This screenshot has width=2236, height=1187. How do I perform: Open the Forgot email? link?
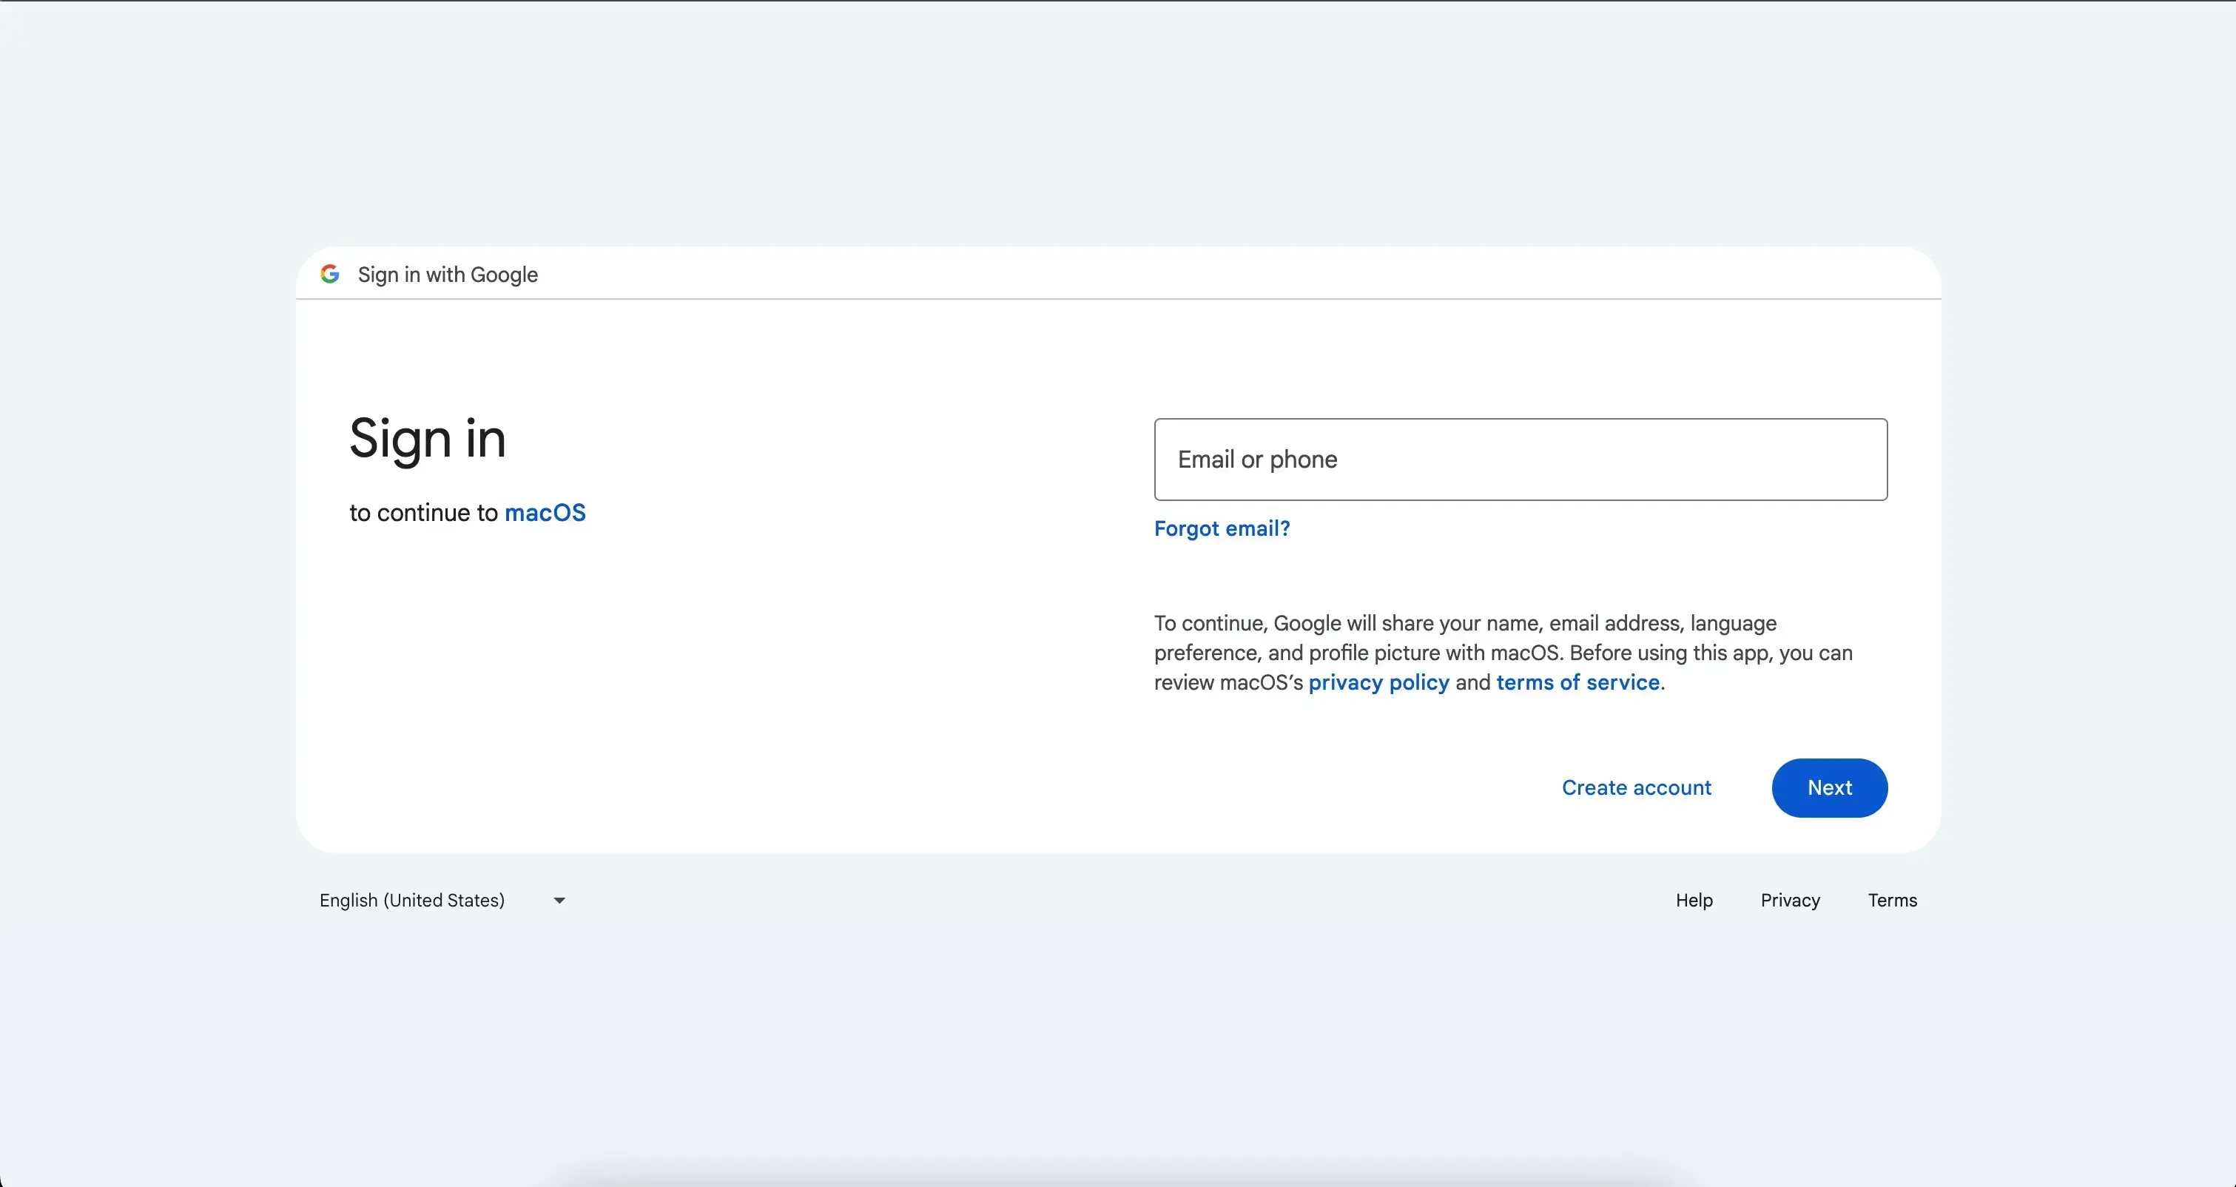tap(1222, 528)
